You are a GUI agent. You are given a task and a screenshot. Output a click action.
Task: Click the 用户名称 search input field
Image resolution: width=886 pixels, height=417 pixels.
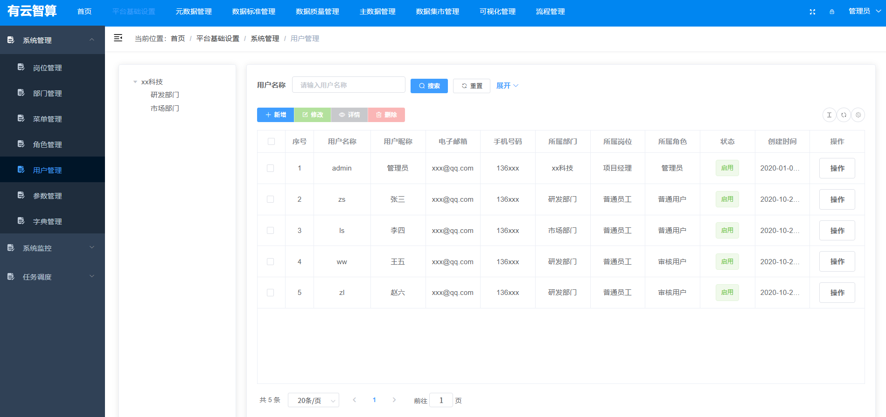[349, 85]
